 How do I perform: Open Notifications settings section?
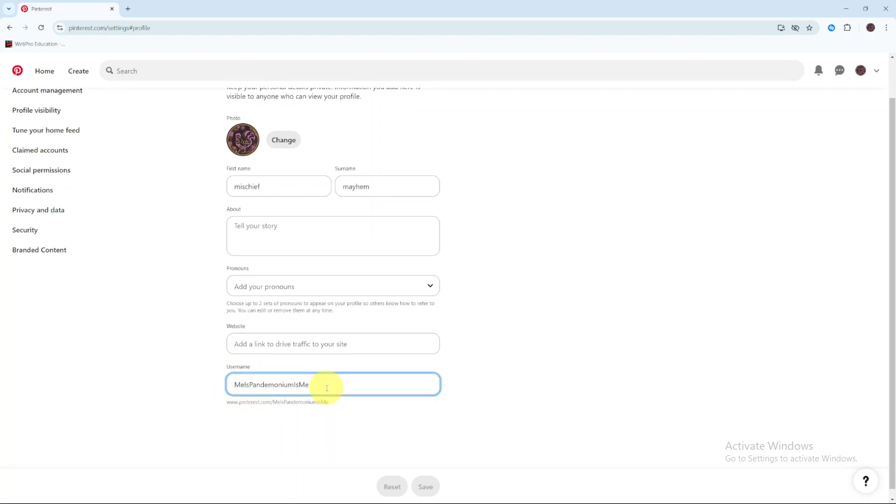pyautogui.click(x=32, y=190)
